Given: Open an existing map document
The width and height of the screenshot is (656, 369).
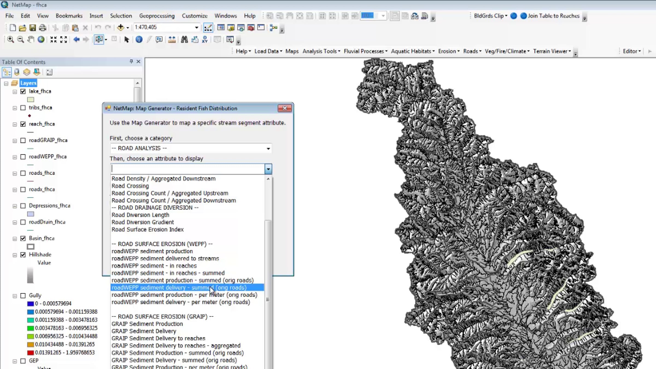Looking at the screenshot, I should tap(22, 28).
